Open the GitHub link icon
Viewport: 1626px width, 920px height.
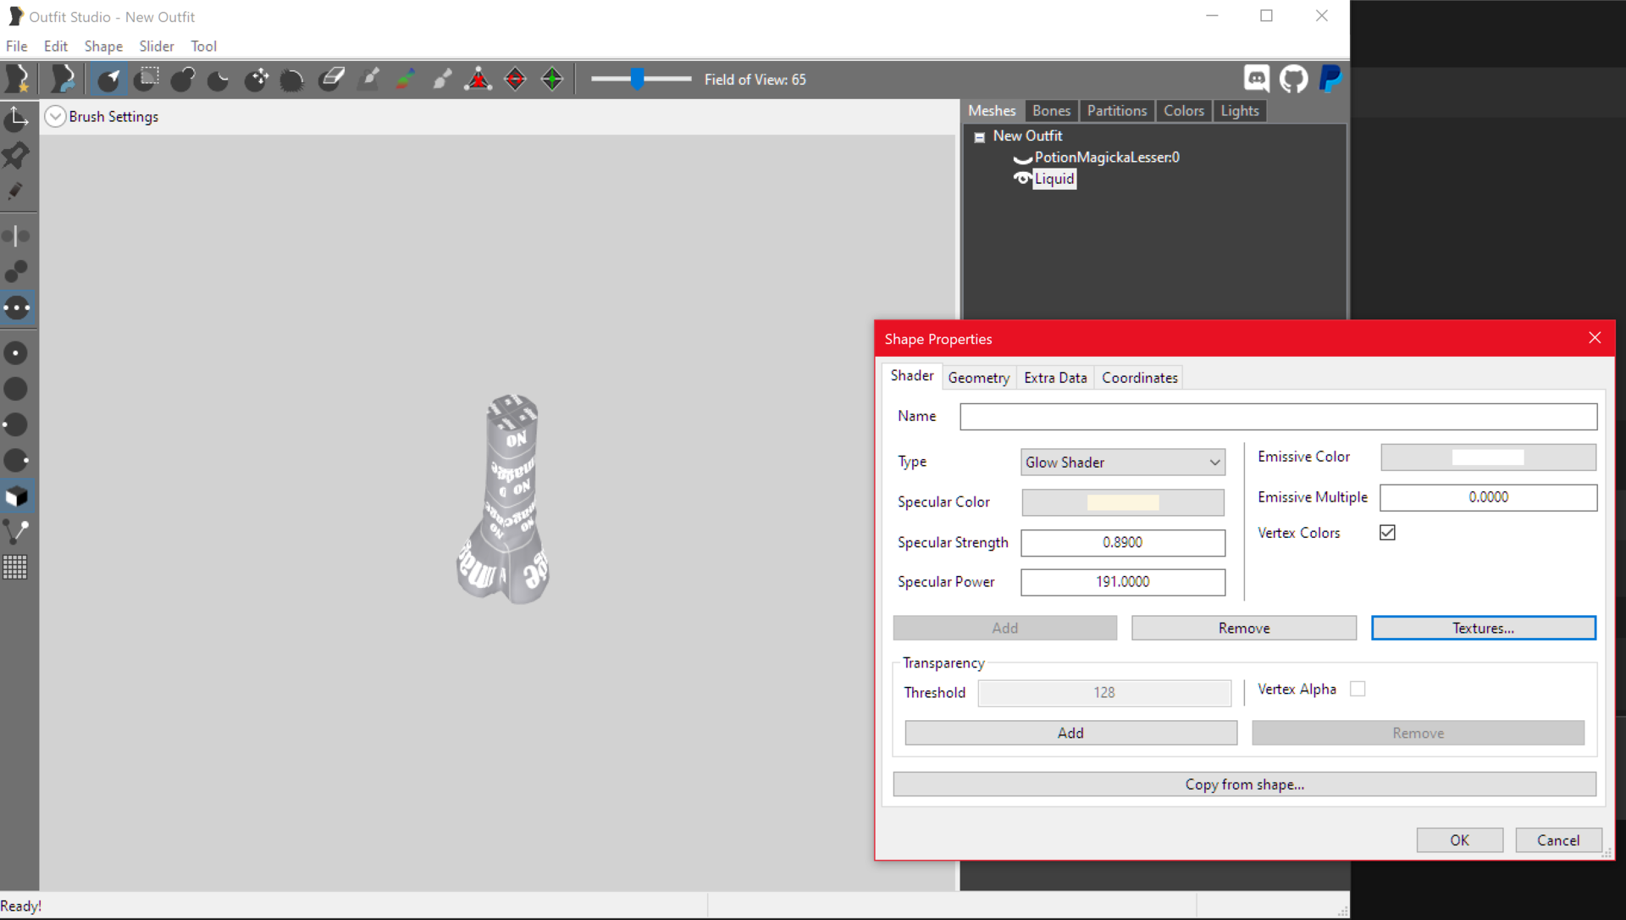[x=1293, y=79]
